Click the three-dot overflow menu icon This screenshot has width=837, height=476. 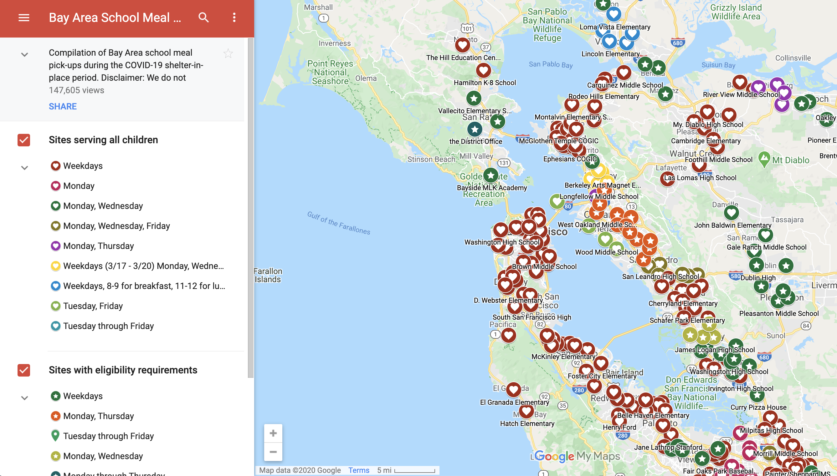[x=234, y=17]
